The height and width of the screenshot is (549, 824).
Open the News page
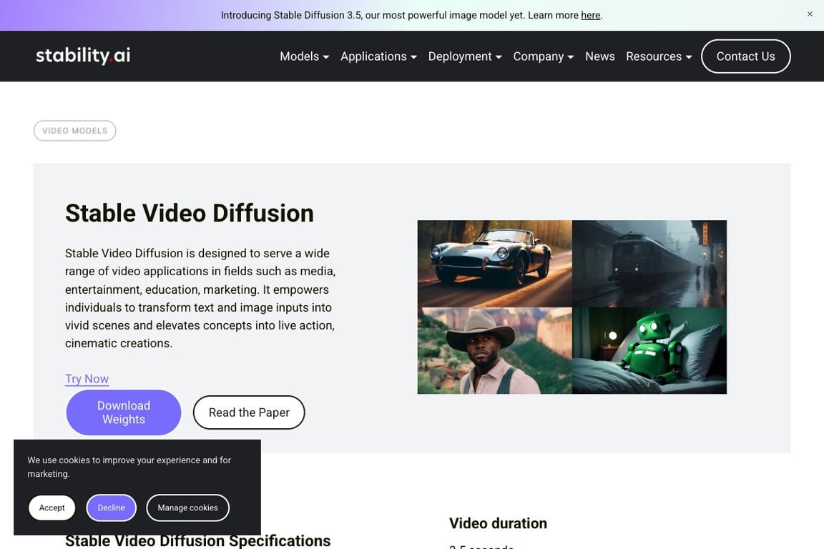click(599, 56)
